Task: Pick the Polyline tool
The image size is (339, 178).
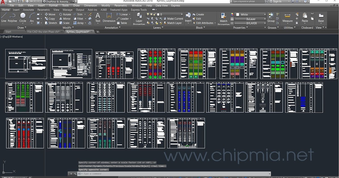Action: pyautogui.click(x=12, y=17)
